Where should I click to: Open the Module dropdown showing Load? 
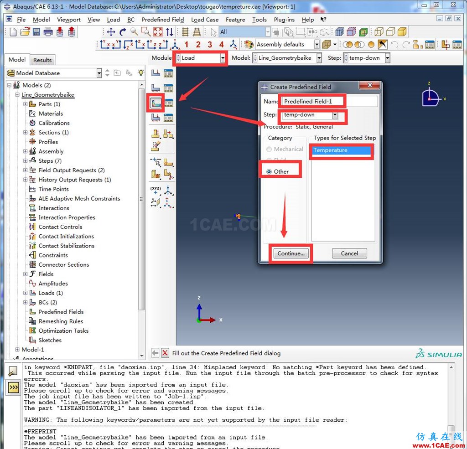(223, 58)
